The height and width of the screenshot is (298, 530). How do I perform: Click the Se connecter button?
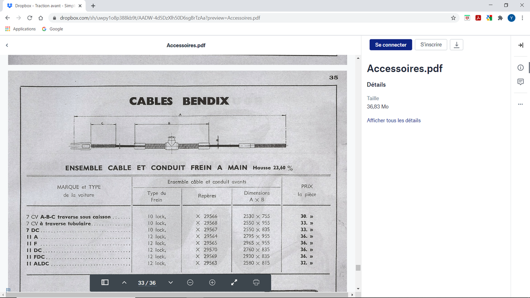coord(391,45)
